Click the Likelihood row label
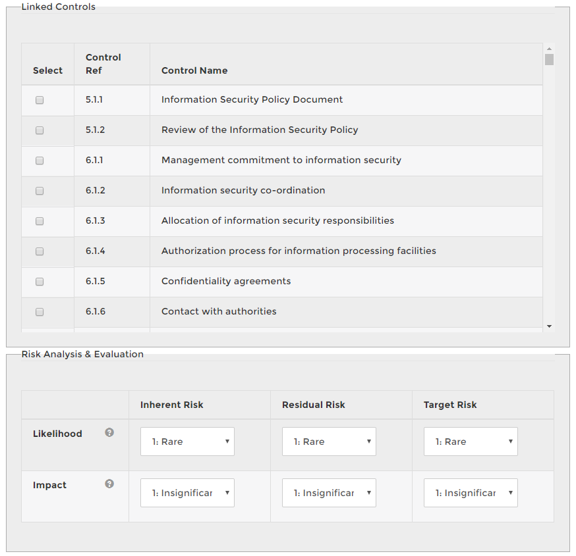 coord(57,434)
